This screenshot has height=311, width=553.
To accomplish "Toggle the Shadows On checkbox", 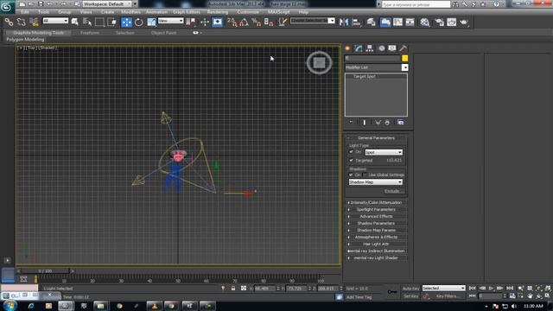I will (x=351, y=175).
